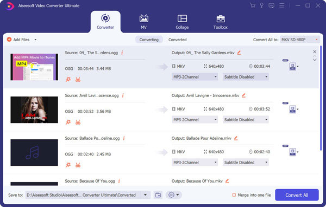Screen dimensions: 326x207
Task: Click the feedback chat icon in title bar
Action: [x=271, y=5]
